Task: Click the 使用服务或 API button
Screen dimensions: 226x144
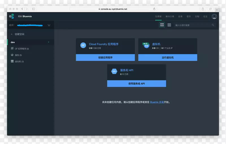Action: pyautogui.click(x=136, y=83)
